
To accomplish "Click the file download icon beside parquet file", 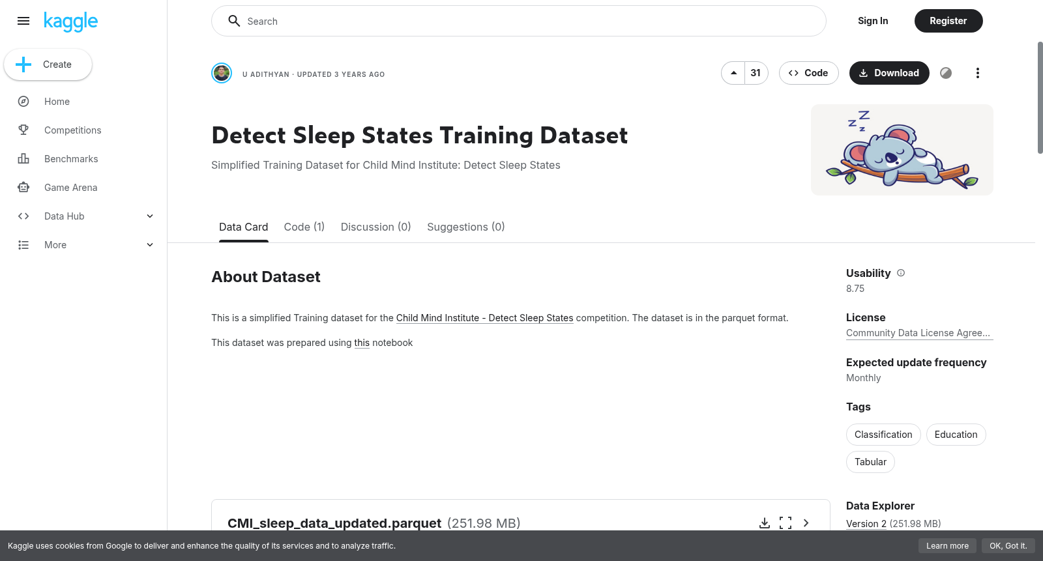I will tap(765, 523).
